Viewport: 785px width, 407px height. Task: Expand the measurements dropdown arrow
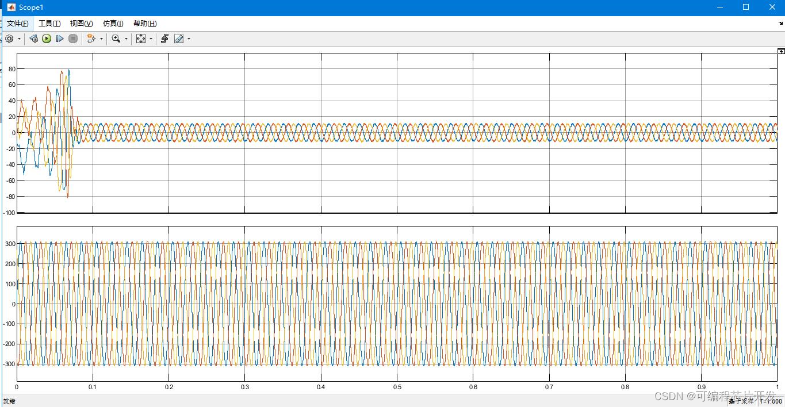[x=189, y=39]
